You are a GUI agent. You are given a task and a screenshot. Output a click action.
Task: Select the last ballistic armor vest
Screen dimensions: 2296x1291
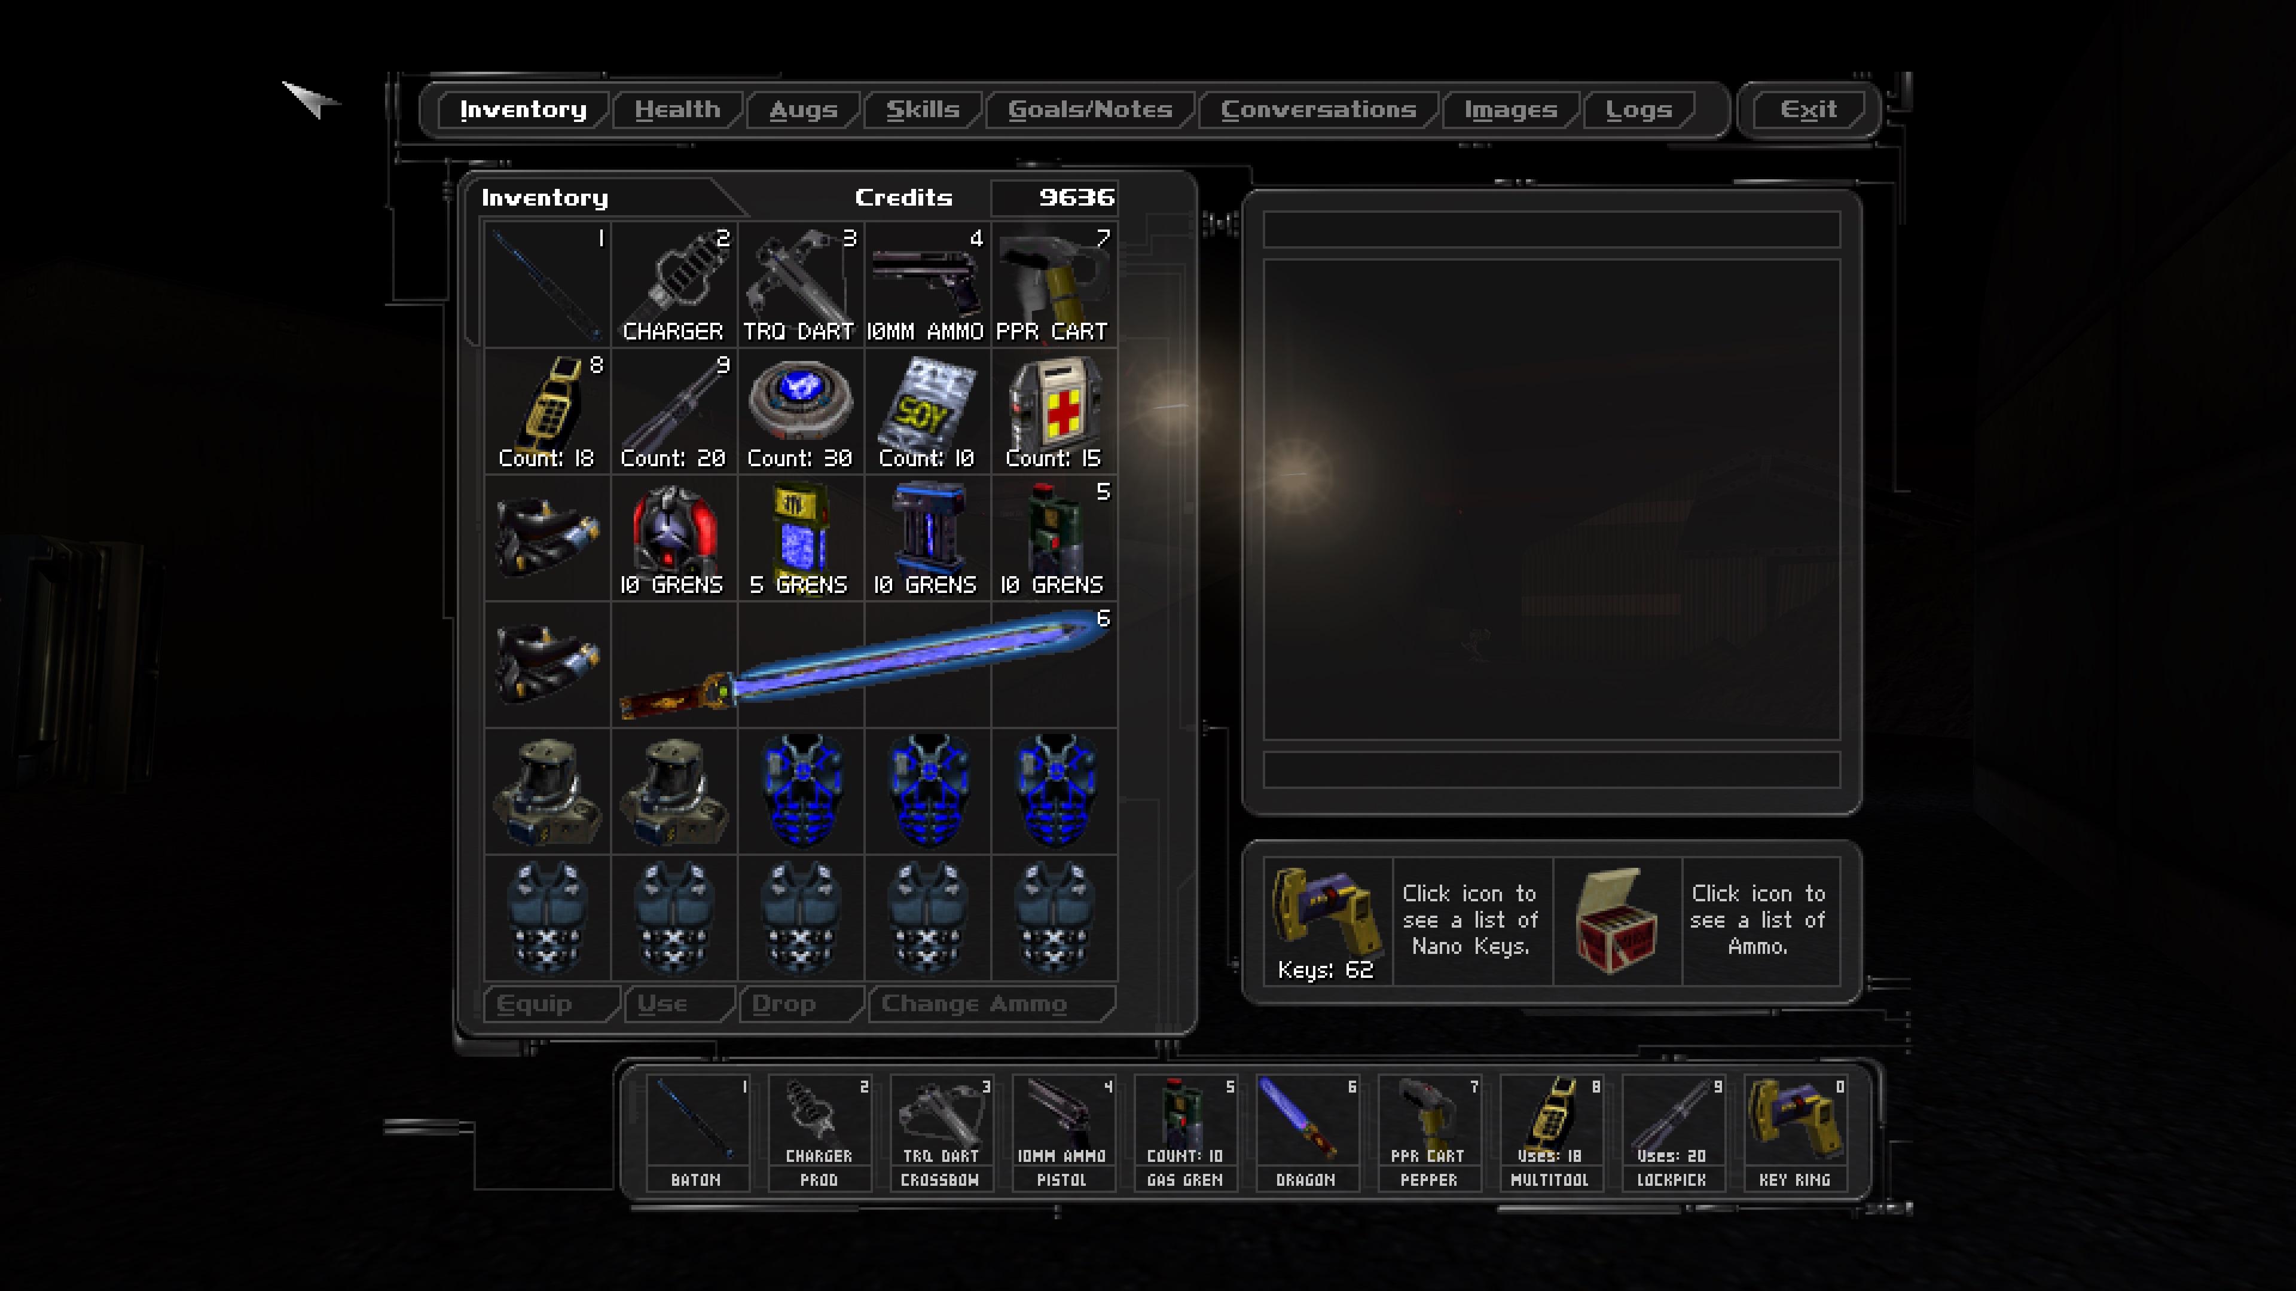tap(1054, 917)
